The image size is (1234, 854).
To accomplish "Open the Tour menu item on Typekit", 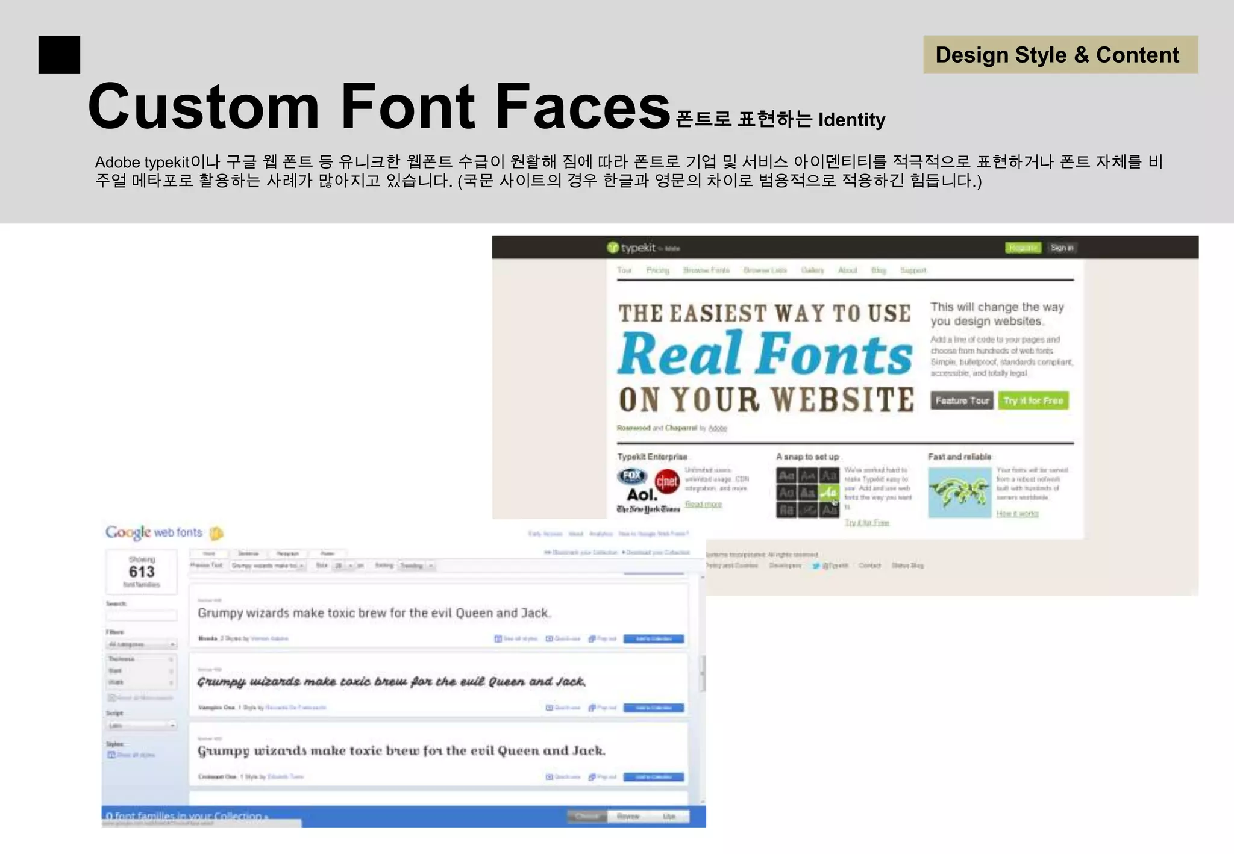I will point(624,270).
